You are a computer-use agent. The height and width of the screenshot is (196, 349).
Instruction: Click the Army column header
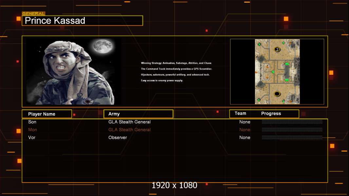point(138,114)
